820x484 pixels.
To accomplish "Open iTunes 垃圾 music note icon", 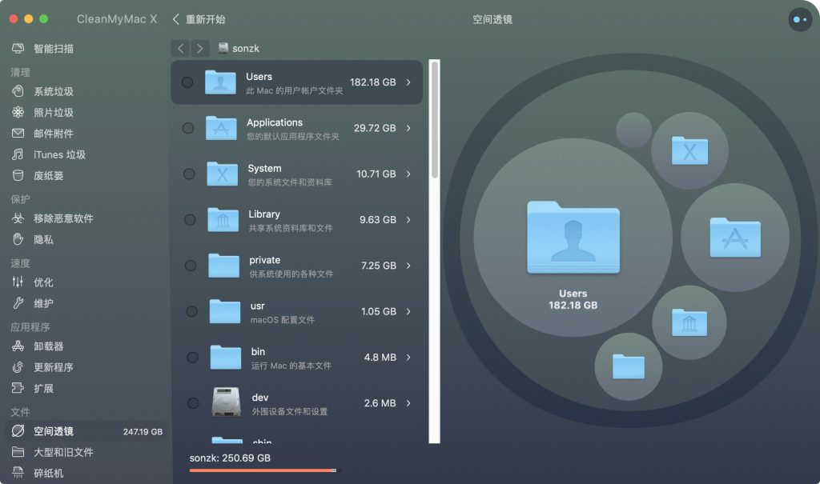I will click(x=18, y=154).
